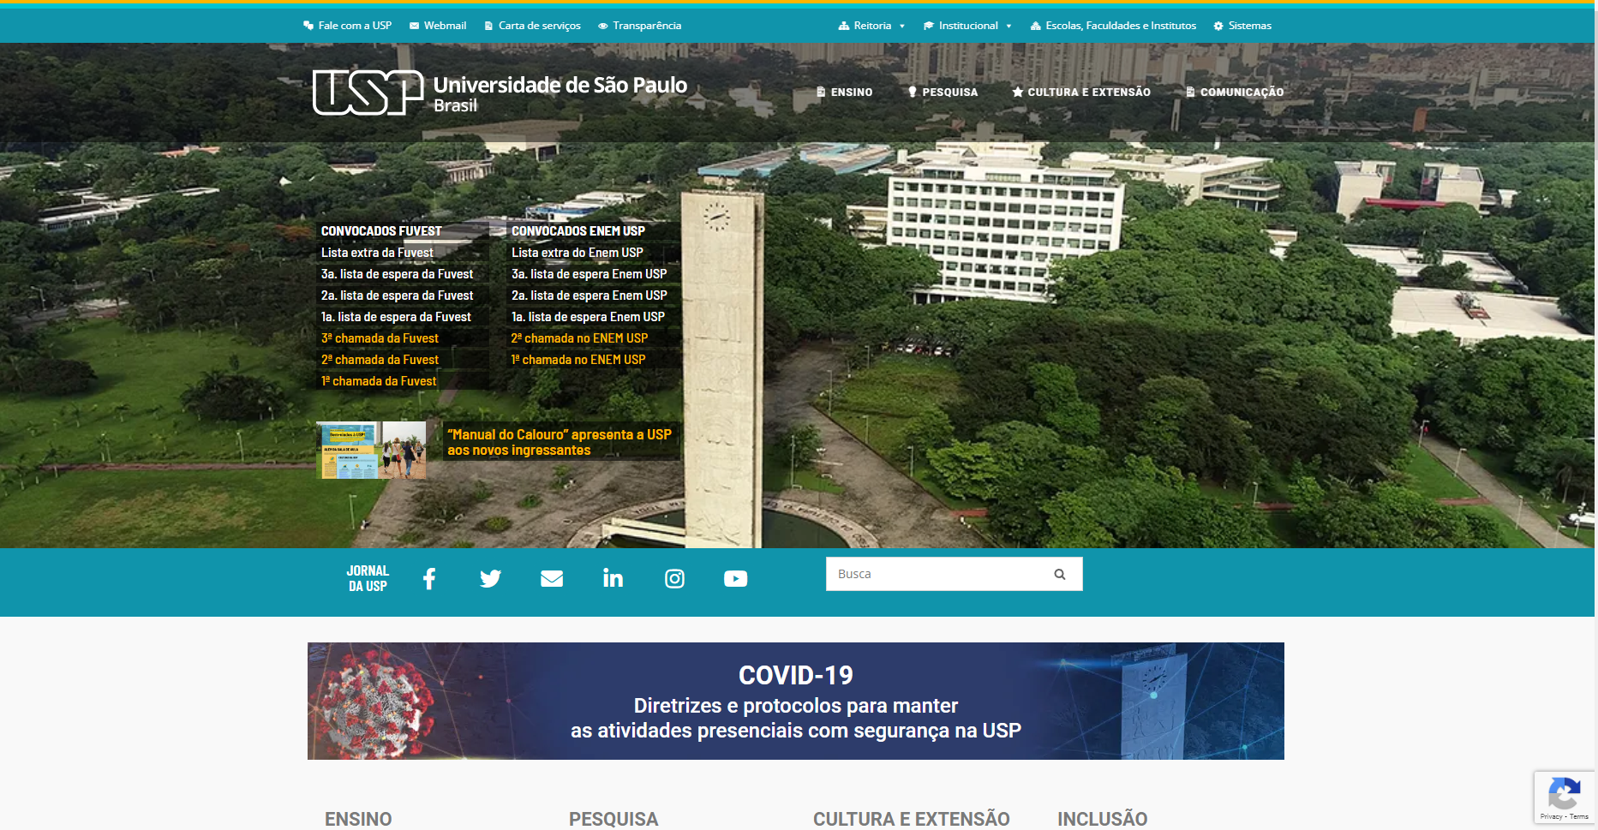Open Fale com a USP link
Viewport: 1598px width, 830px height.
click(347, 26)
